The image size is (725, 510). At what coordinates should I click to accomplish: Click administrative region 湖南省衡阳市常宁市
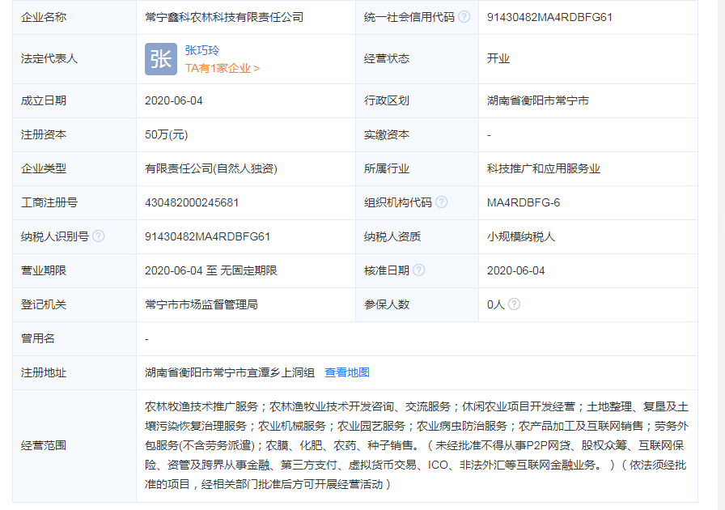tap(538, 100)
